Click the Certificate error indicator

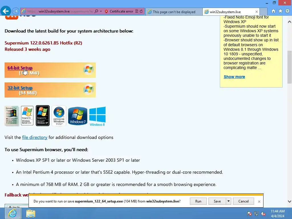[119, 11]
